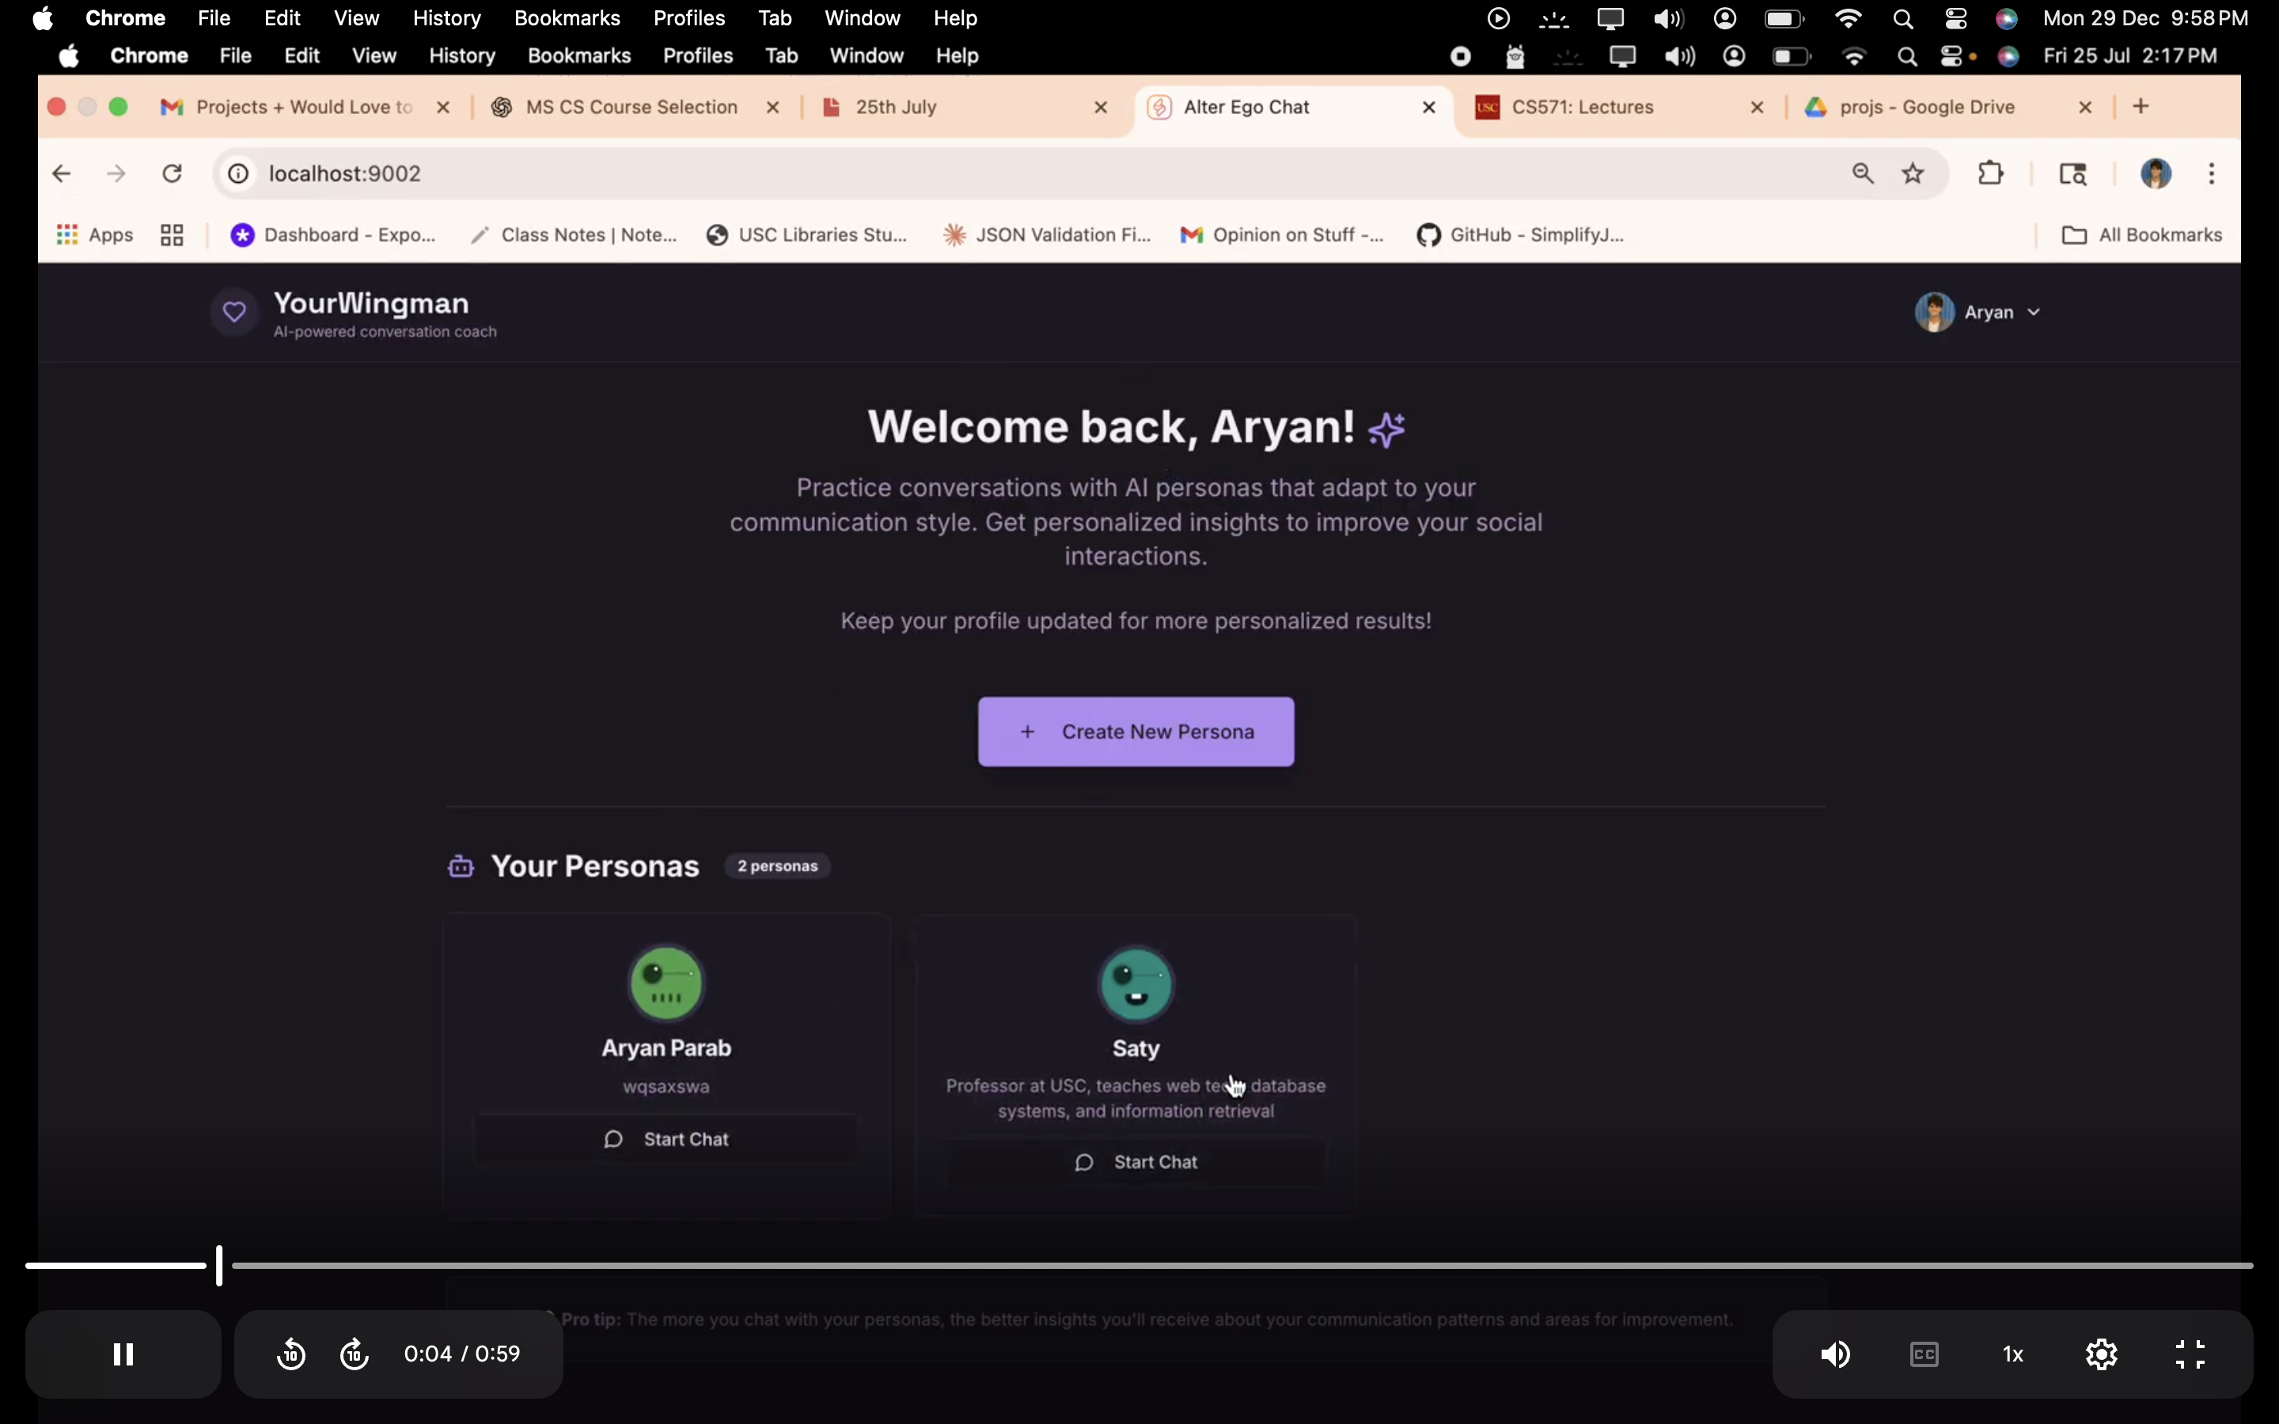
Task: Close the 25th July tab
Action: click(1101, 108)
